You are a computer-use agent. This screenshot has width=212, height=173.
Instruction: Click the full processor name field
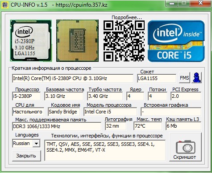(x=73, y=78)
